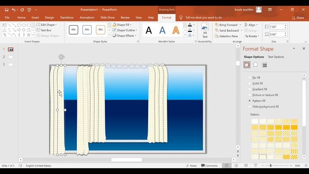This screenshot has width=309, height=174.
Task: Open Align dropdown
Action: tap(251, 25)
